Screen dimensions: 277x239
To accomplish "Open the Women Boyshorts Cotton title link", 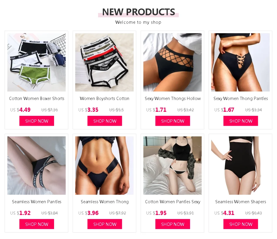I will [x=105, y=99].
